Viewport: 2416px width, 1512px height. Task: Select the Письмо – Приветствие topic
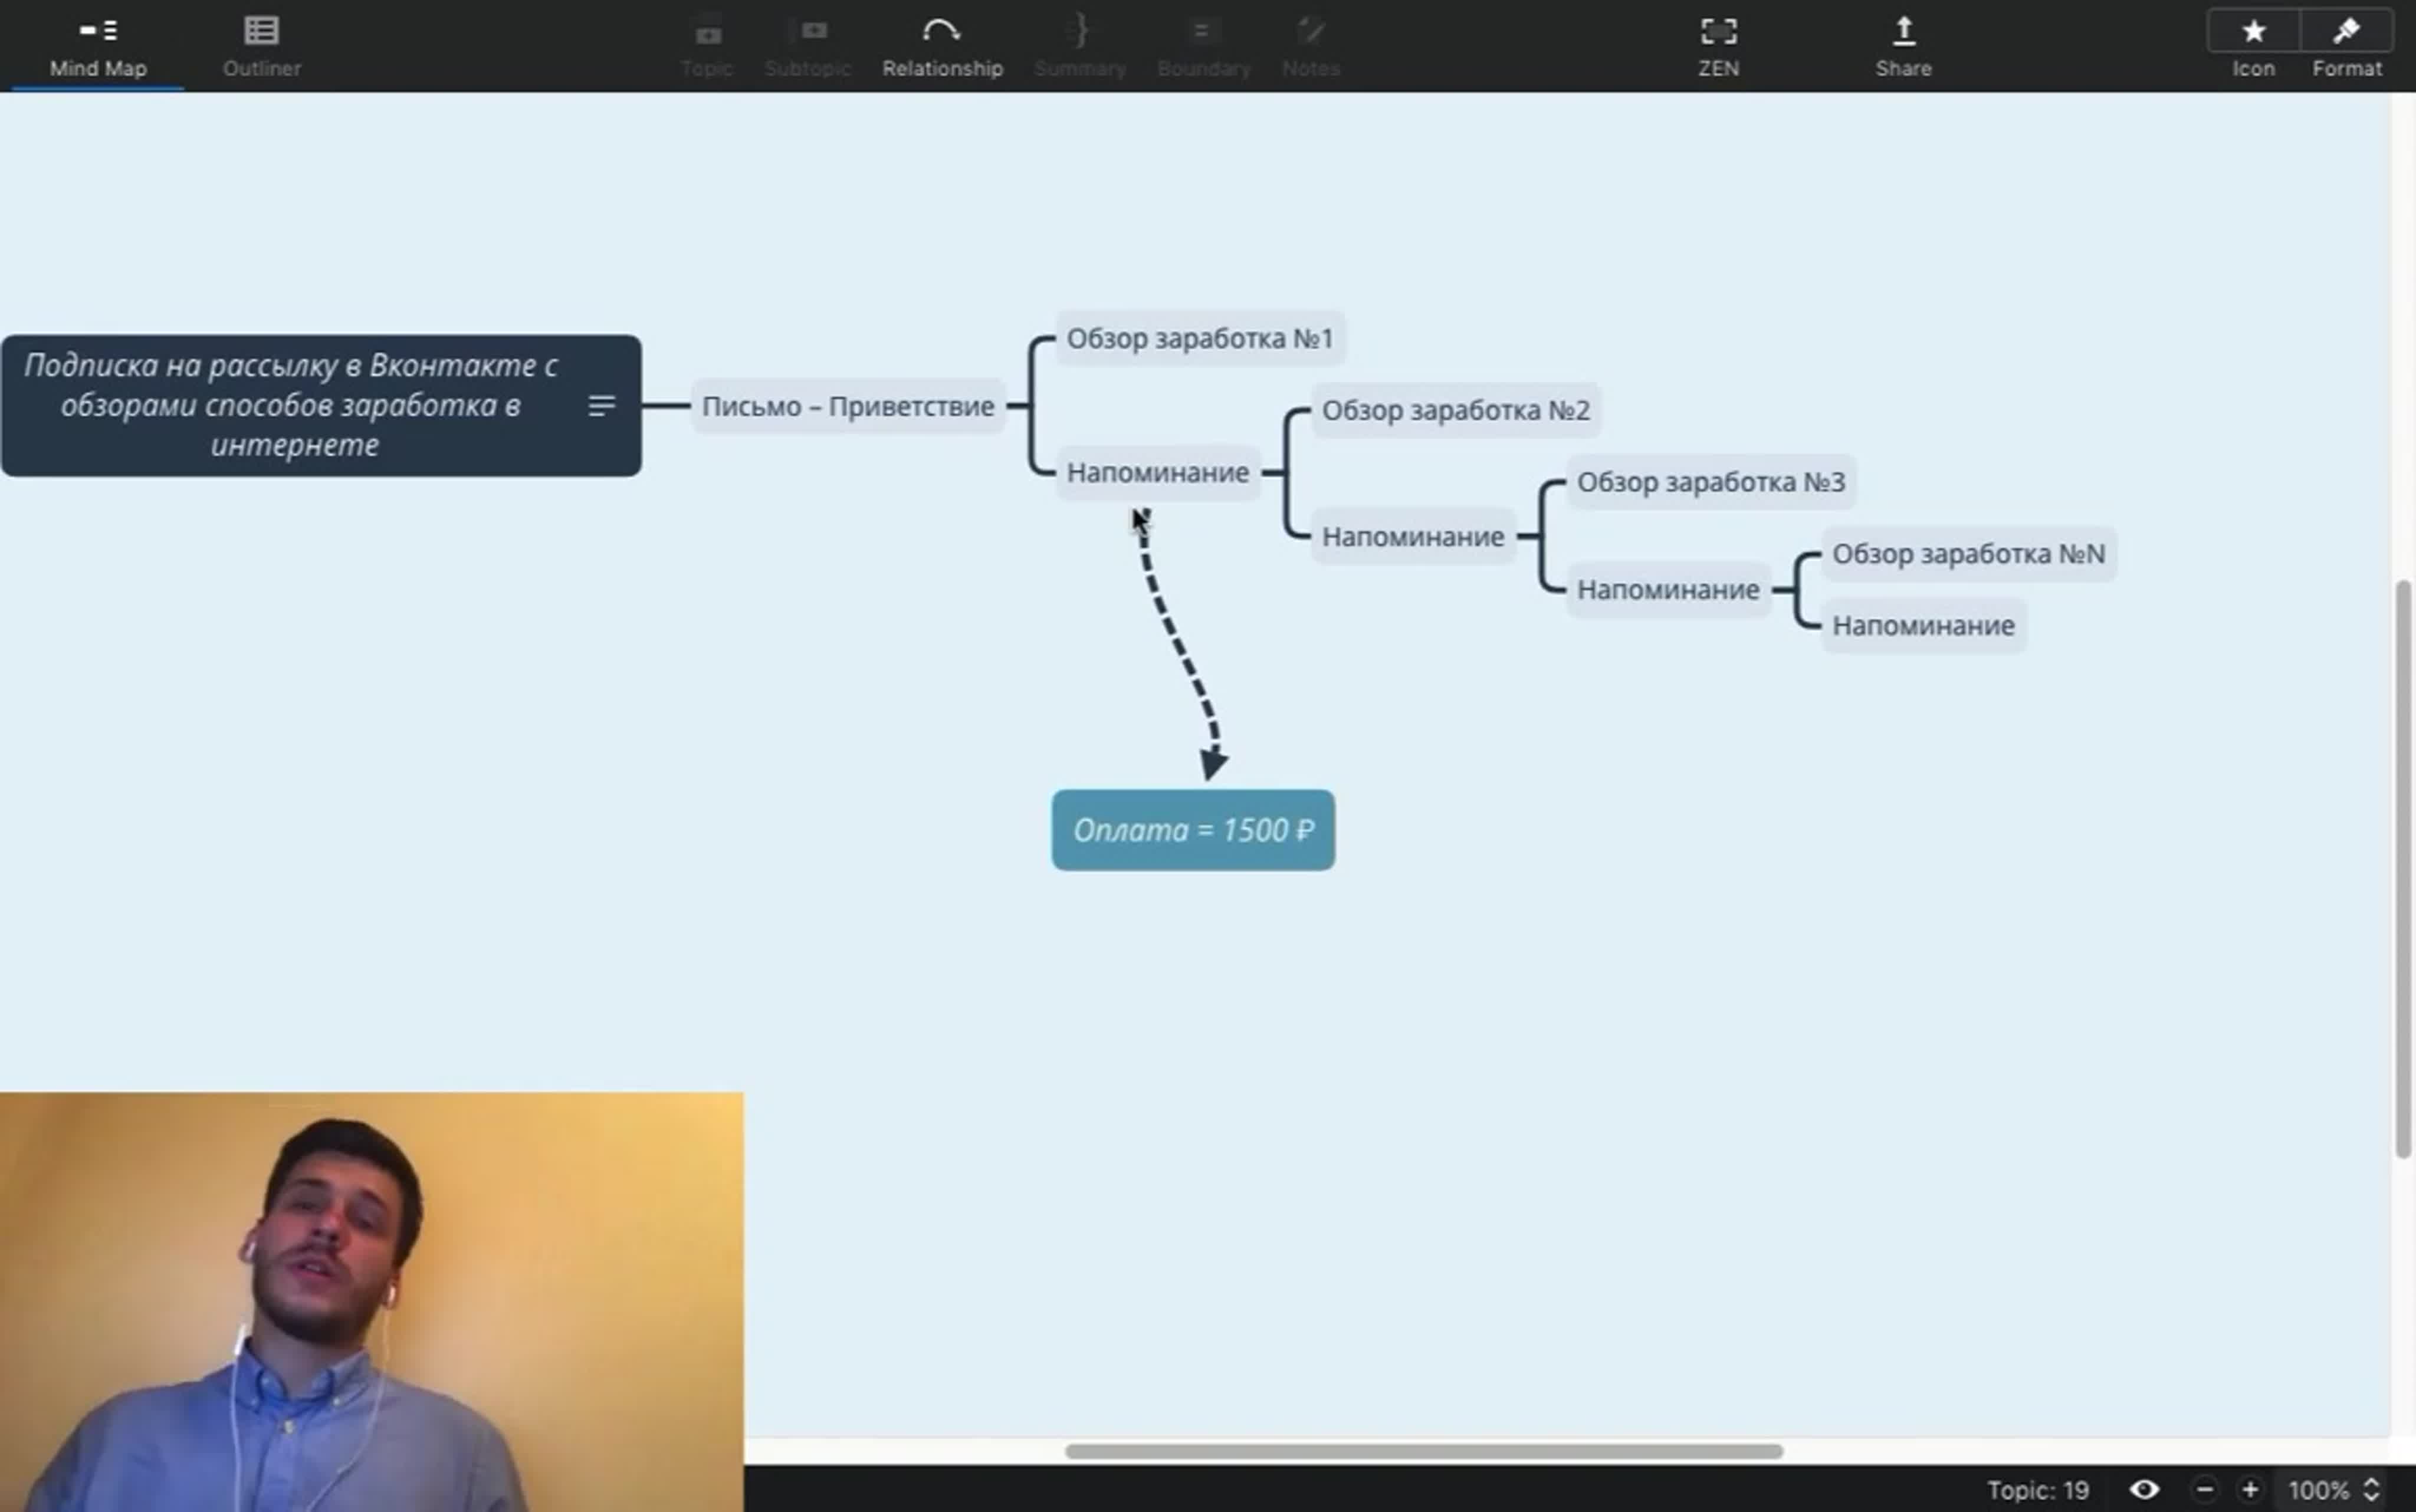click(847, 406)
